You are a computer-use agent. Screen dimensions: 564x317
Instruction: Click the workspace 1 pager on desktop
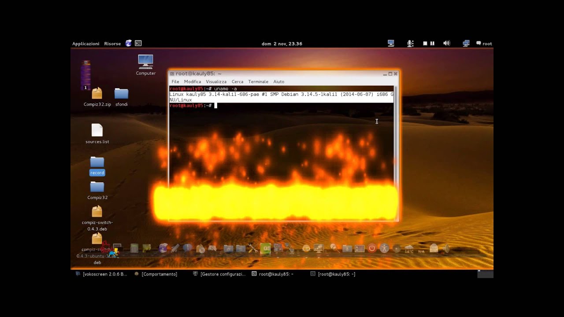tap(86, 75)
